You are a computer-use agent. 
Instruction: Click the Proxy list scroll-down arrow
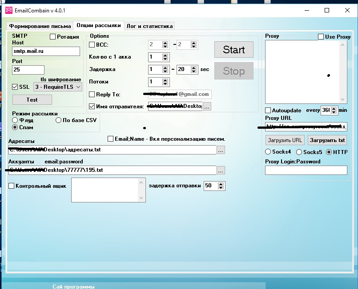342,99
